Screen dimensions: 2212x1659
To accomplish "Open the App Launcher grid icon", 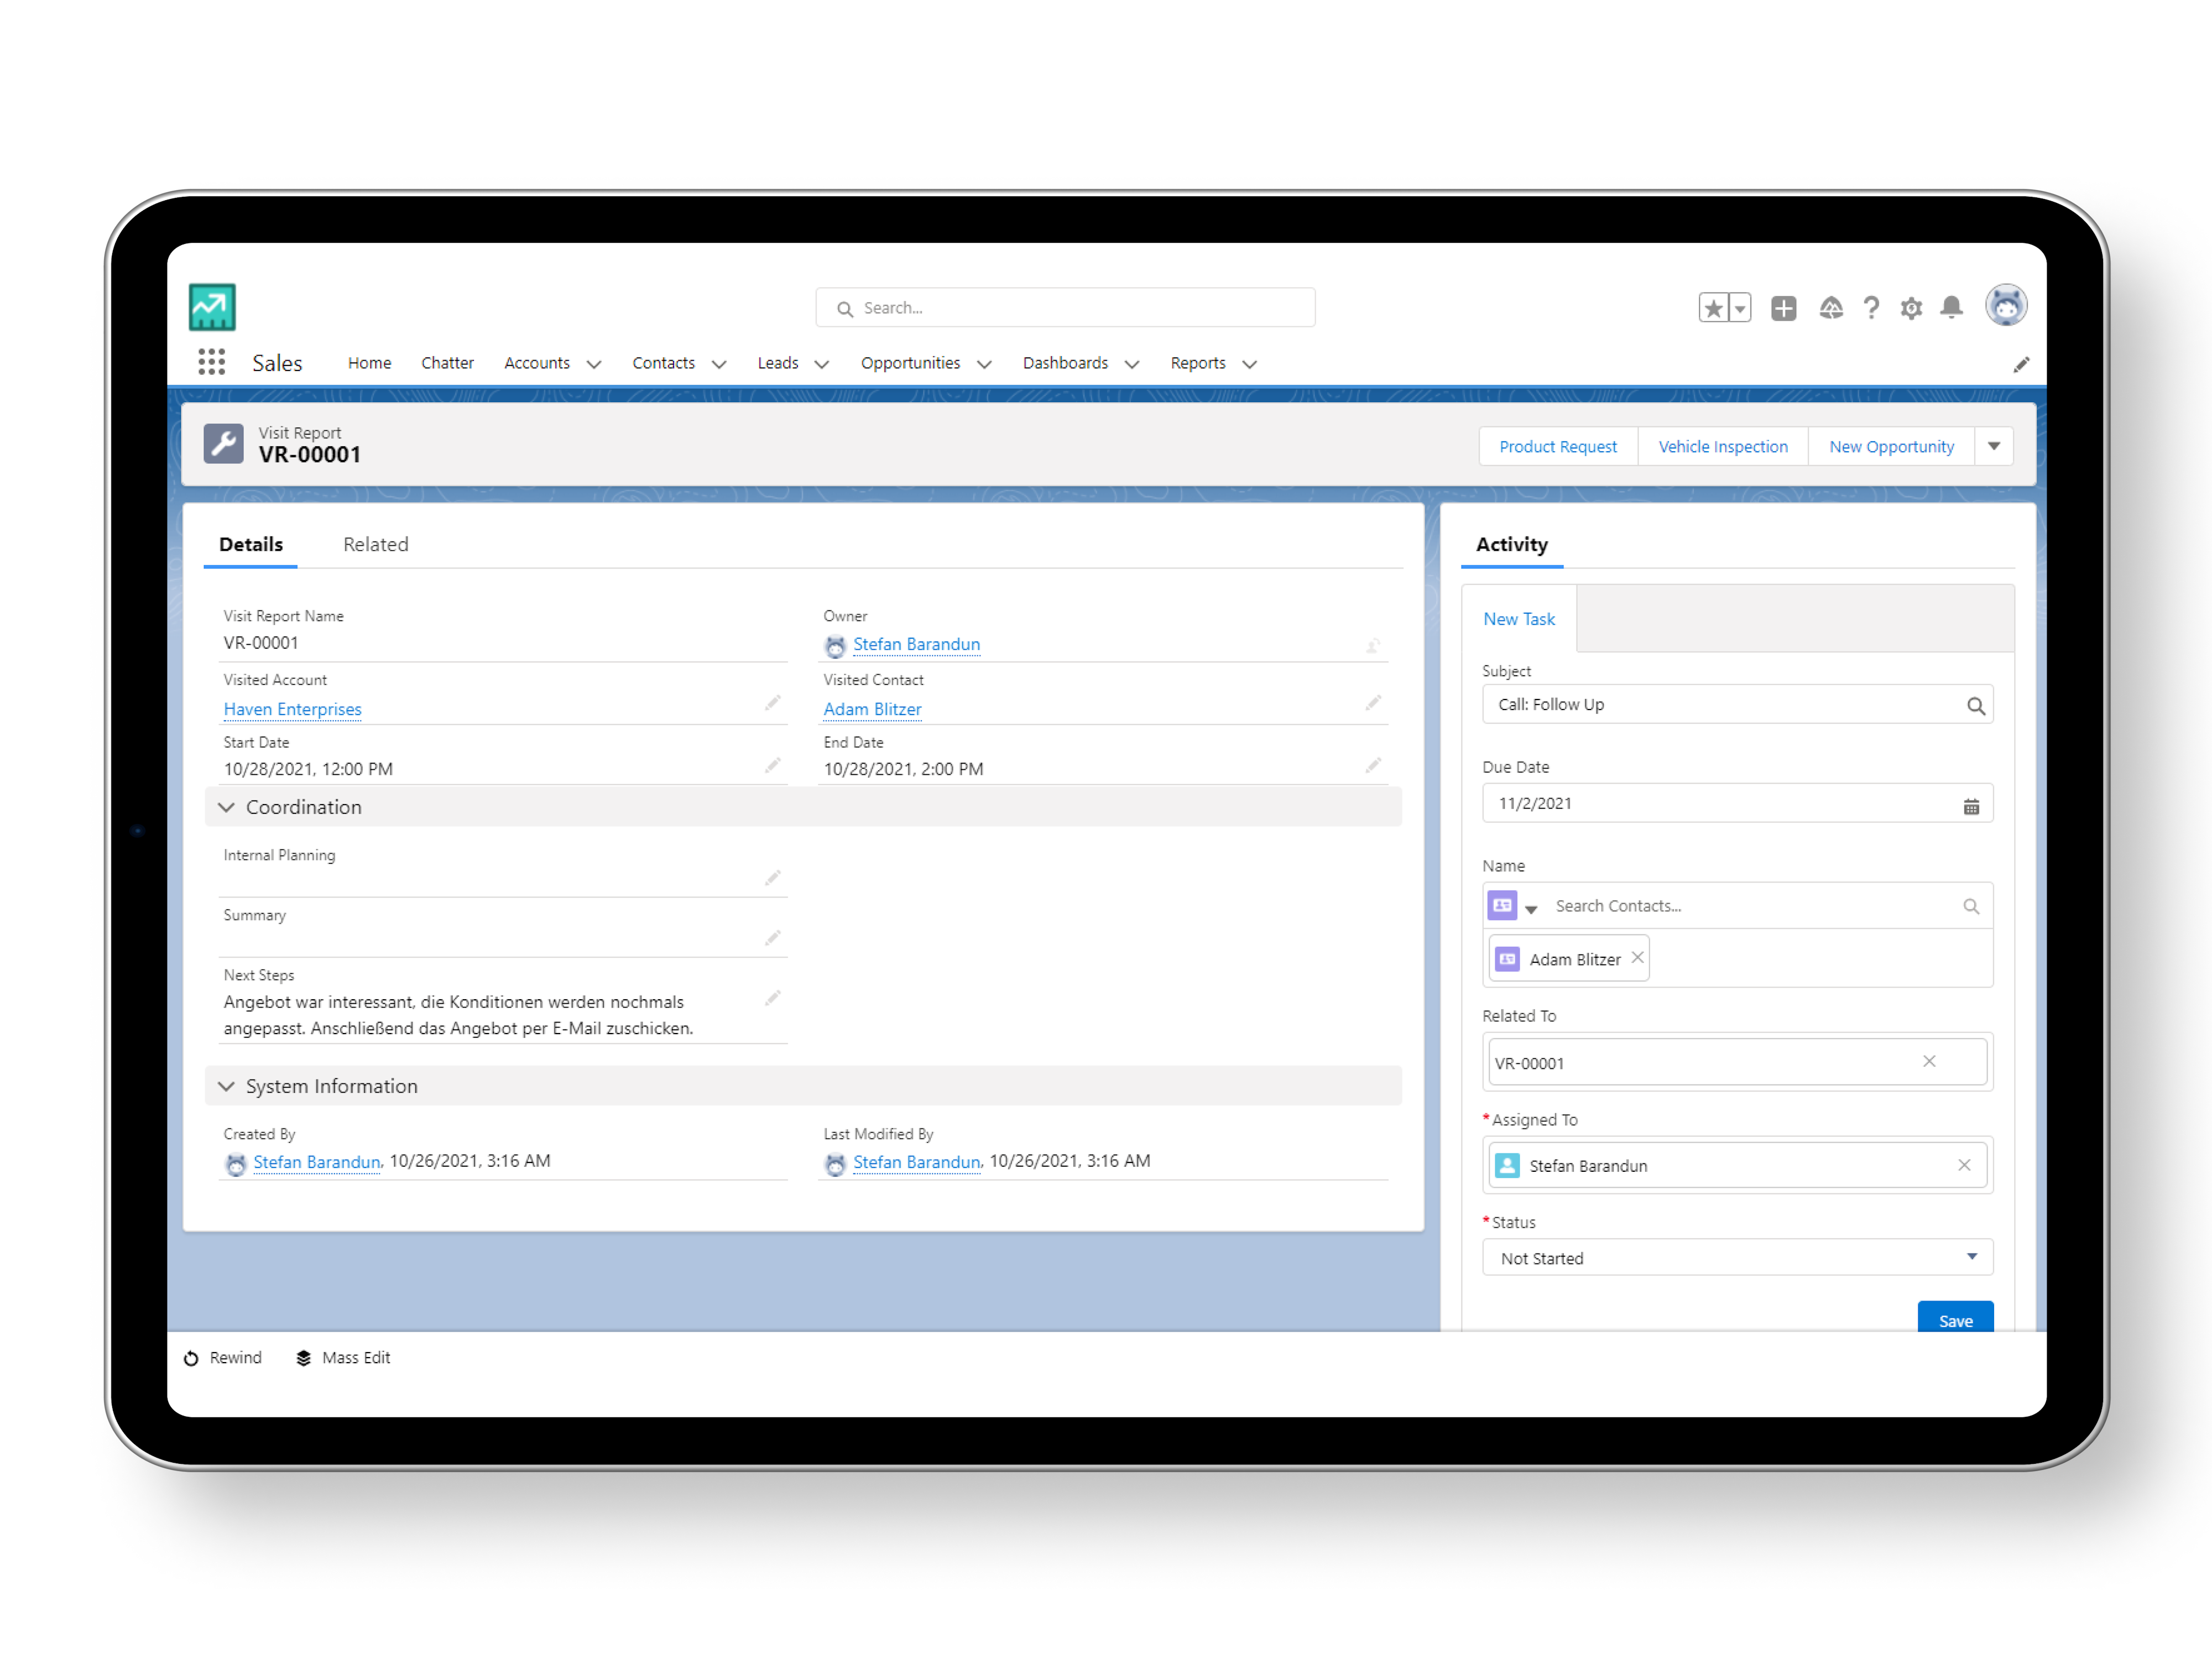I will tap(211, 362).
